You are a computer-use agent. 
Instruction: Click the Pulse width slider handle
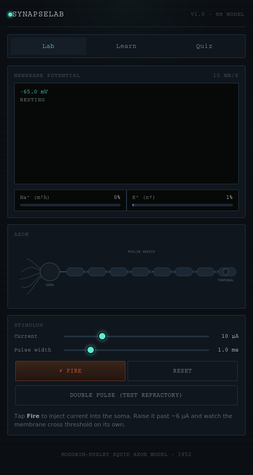(x=91, y=350)
